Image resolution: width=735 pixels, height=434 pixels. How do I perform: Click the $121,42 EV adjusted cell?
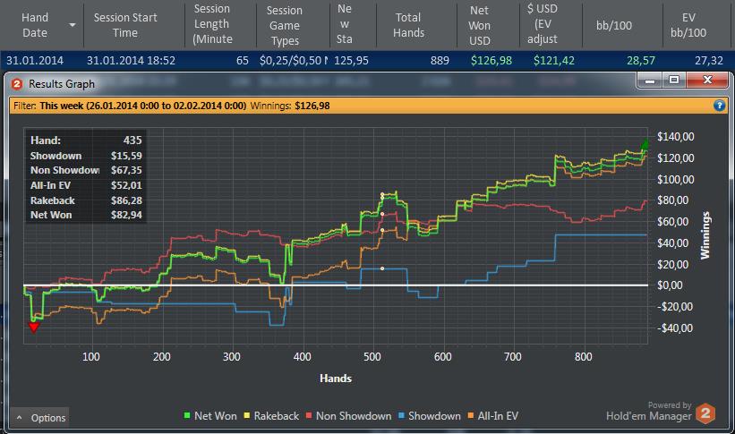tap(554, 61)
